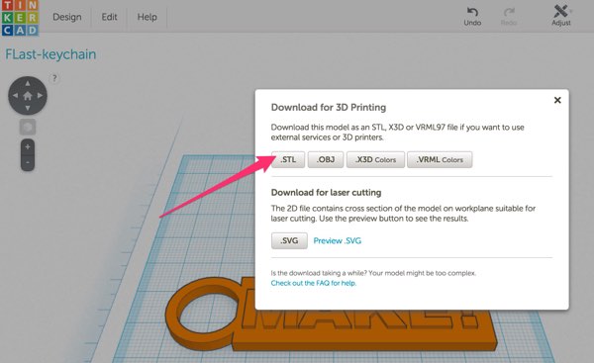Open the Preview .SVG link
Viewport: 594px width, 363px height.
338,240
